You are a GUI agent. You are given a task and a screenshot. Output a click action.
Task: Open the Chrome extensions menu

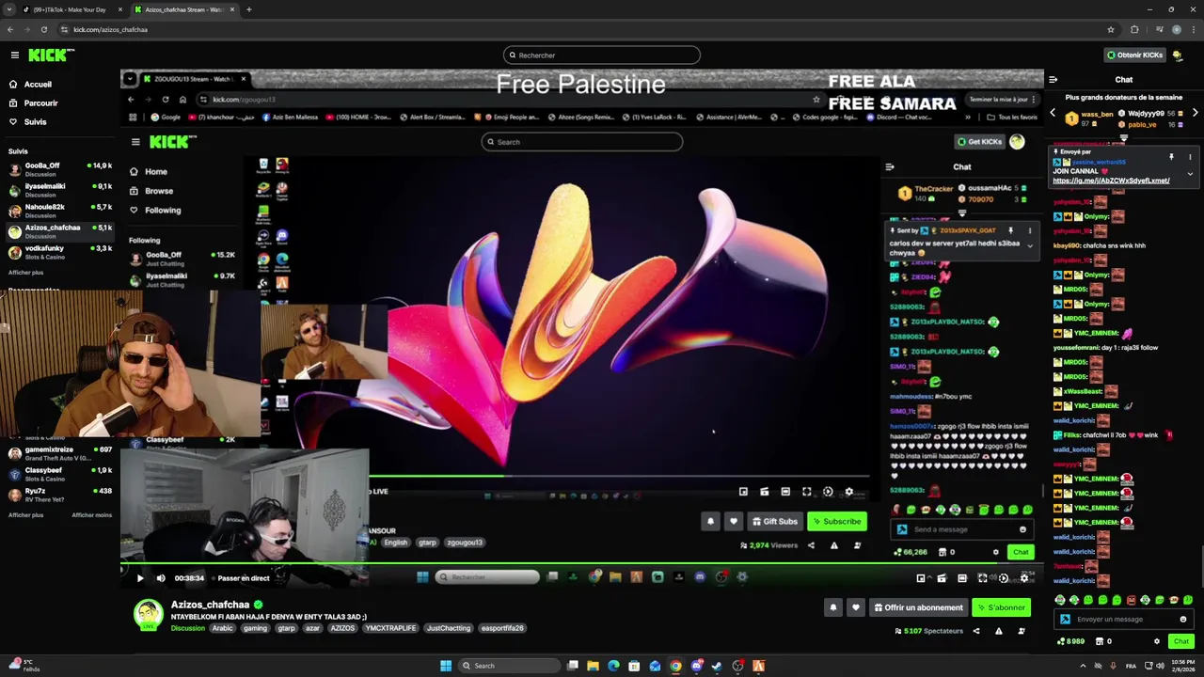tap(1133, 29)
